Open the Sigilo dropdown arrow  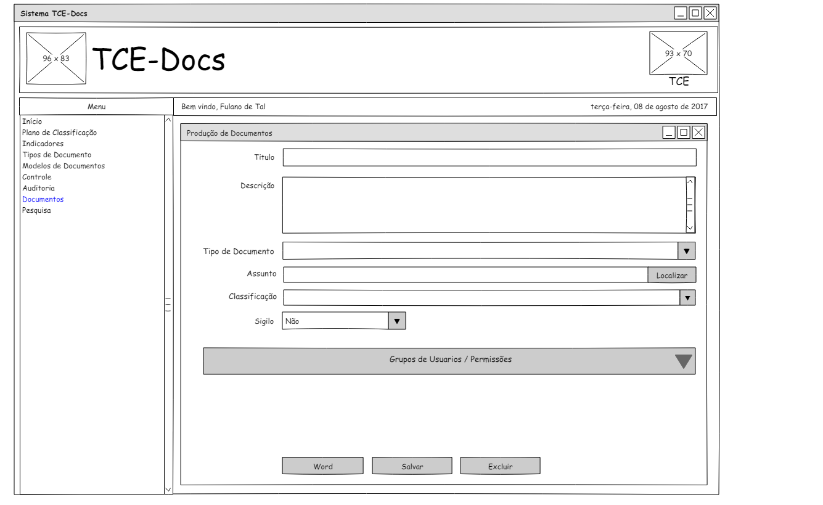click(397, 321)
